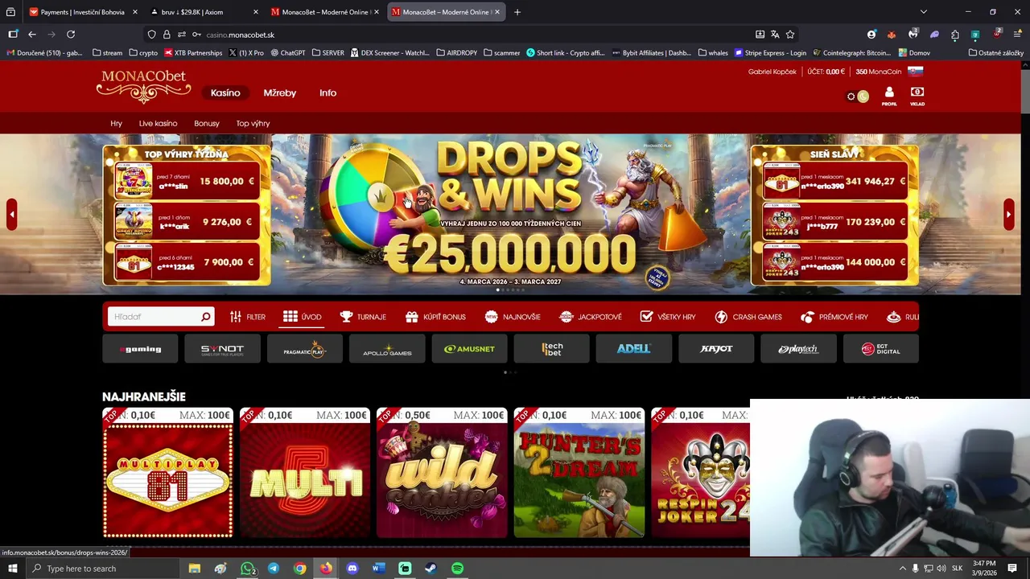Go to Bonusy submenu
The image size is (1030, 579).
coord(206,124)
